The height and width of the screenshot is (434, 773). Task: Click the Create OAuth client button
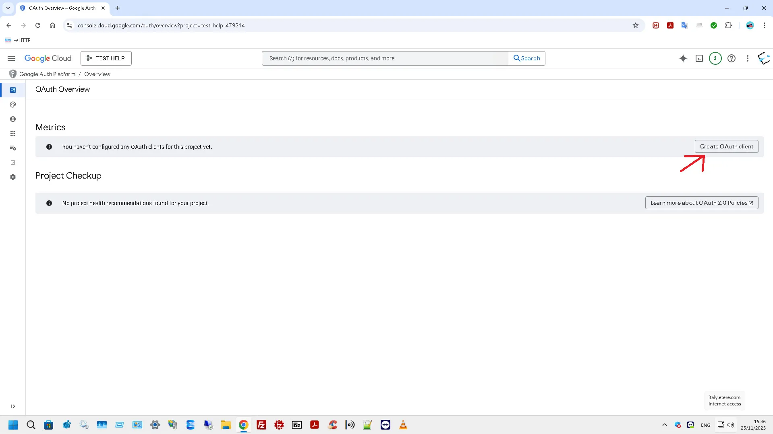pyautogui.click(x=726, y=146)
